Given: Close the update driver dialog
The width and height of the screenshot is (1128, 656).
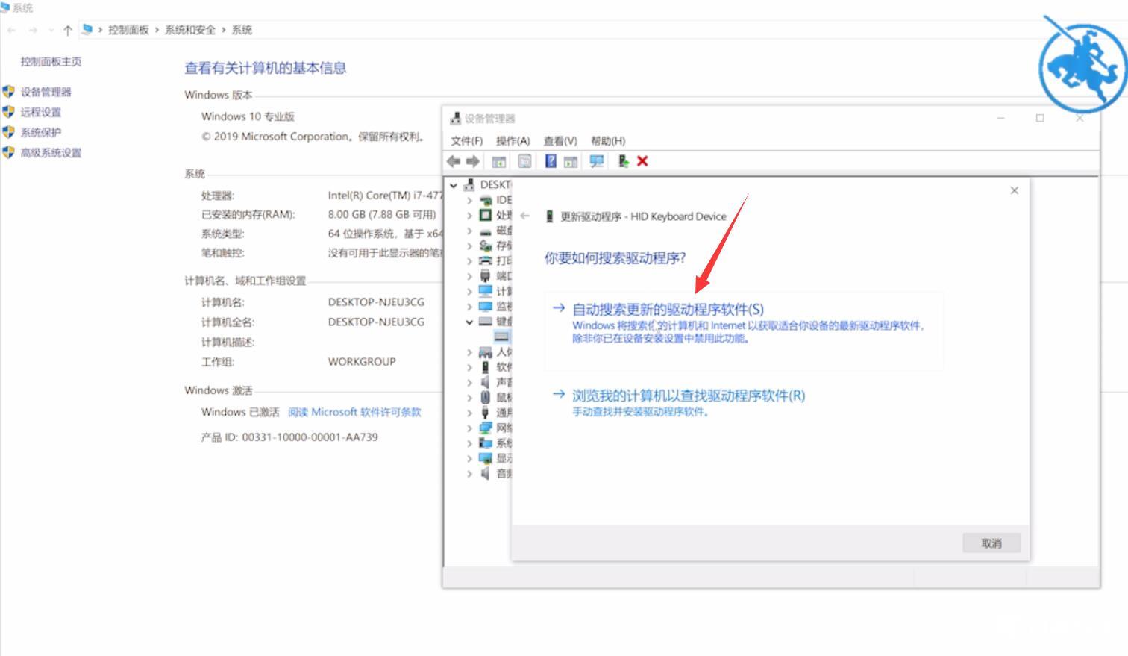Looking at the screenshot, I should (1015, 190).
